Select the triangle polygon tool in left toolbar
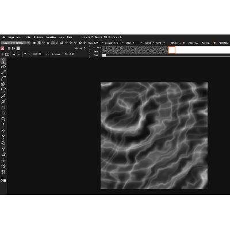The image size is (230, 230). (x=3, y=95)
